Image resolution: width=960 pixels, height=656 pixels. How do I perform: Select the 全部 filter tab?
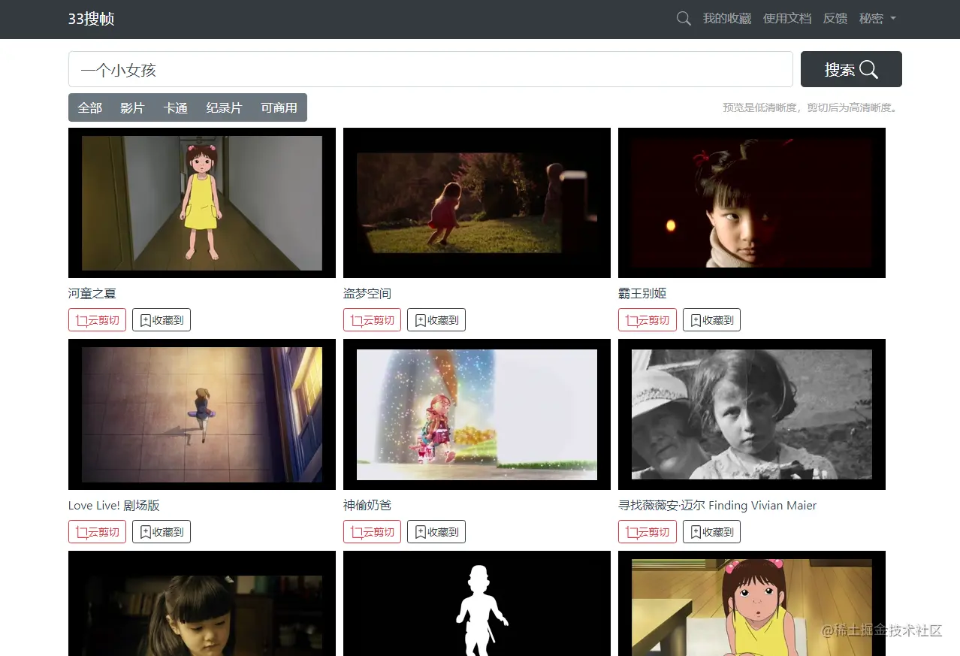click(x=89, y=107)
